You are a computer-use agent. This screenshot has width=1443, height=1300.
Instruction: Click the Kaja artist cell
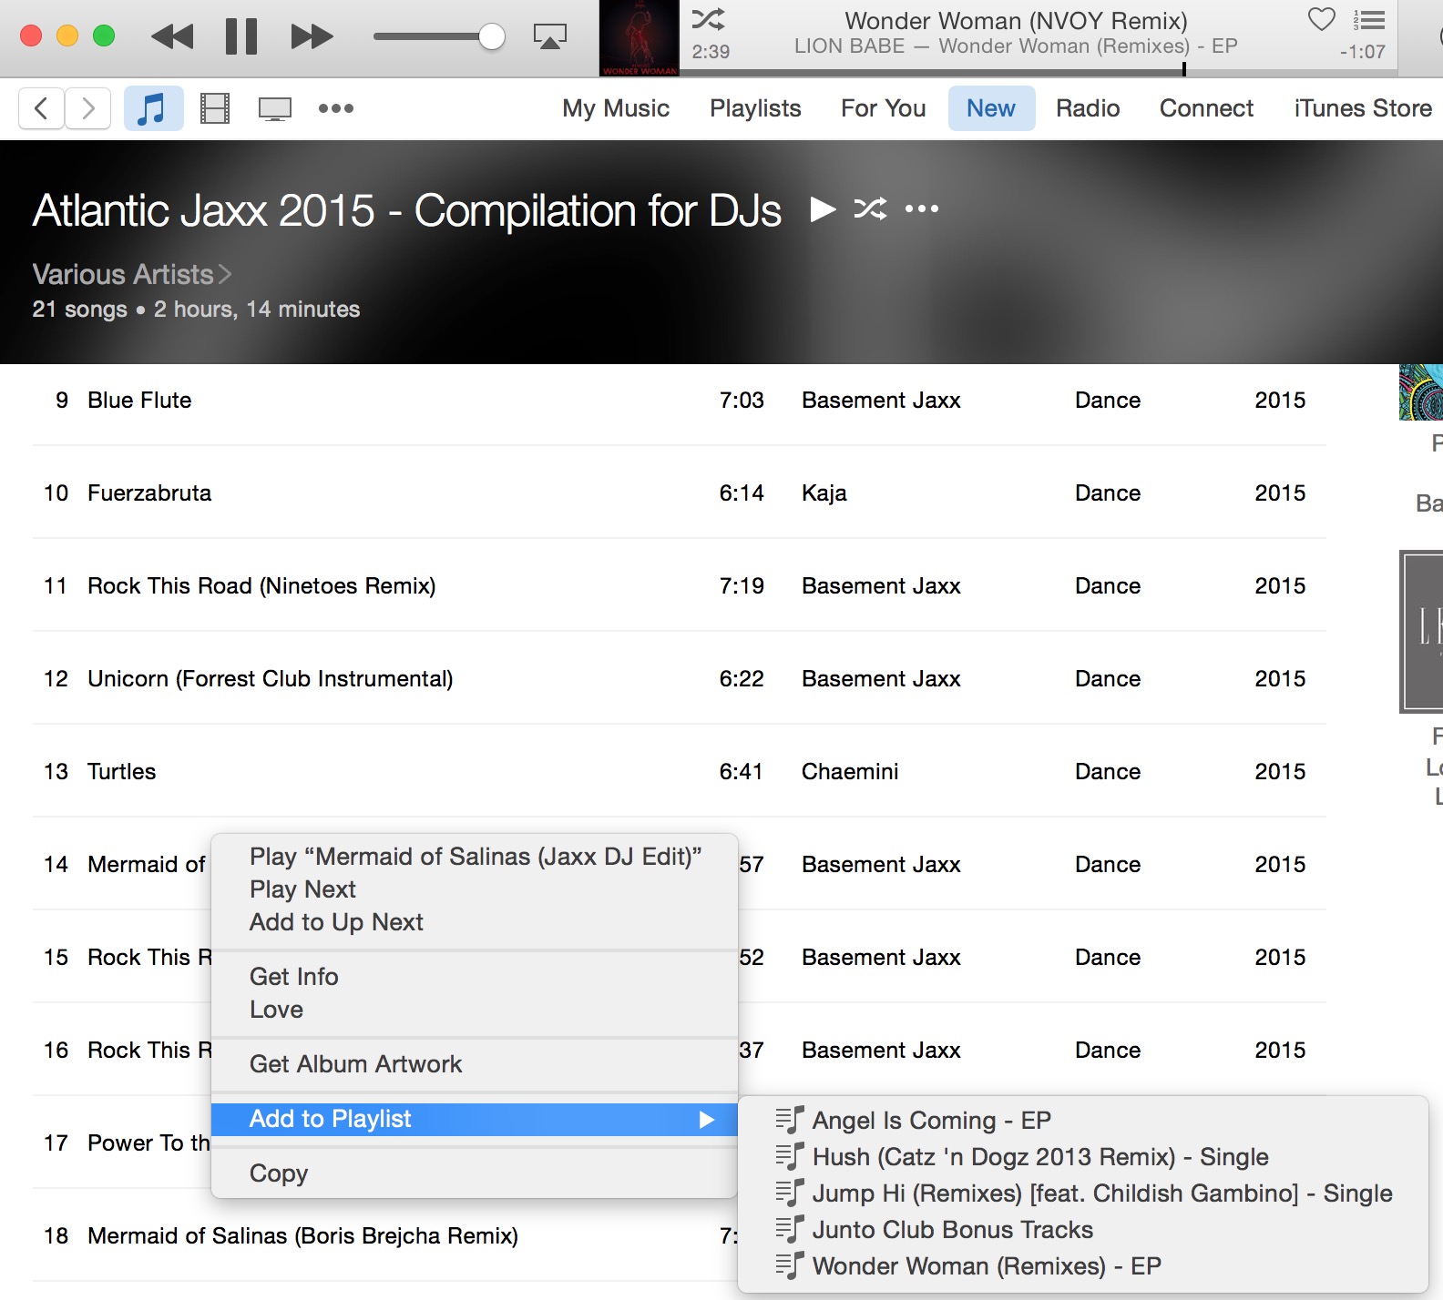pos(824,493)
